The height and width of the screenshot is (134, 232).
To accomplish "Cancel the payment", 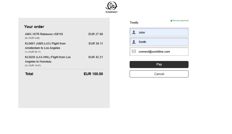I will (x=159, y=74).
